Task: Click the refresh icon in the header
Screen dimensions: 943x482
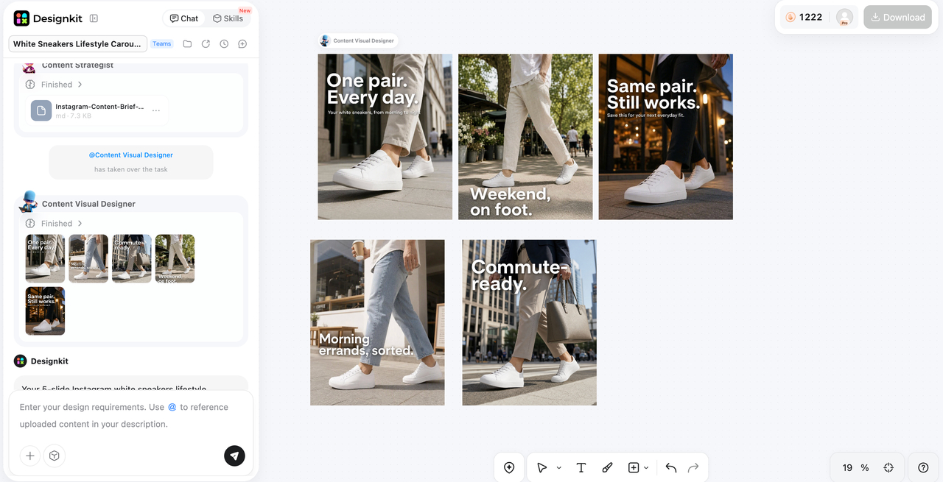Action: coord(206,44)
